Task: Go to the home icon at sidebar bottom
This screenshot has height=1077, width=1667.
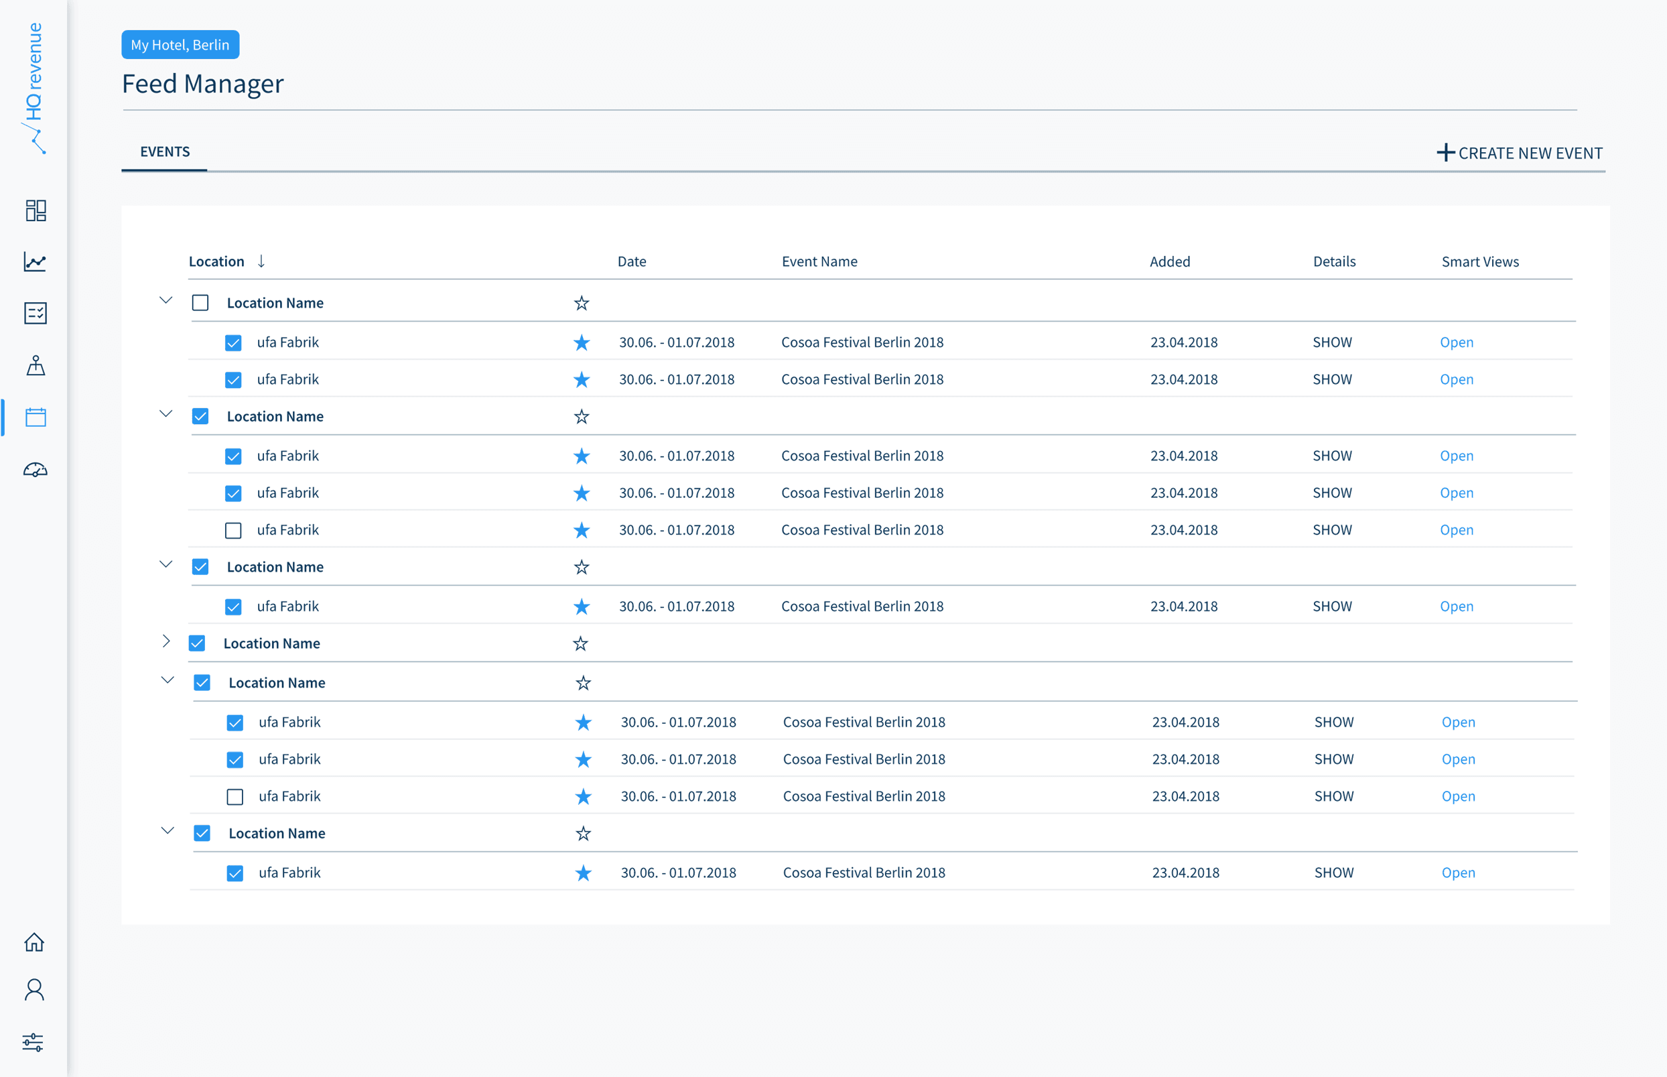Action: click(35, 942)
